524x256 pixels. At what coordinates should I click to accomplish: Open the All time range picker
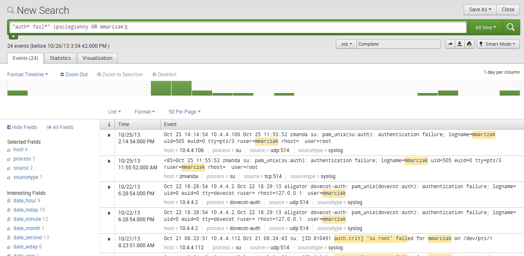click(x=485, y=27)
